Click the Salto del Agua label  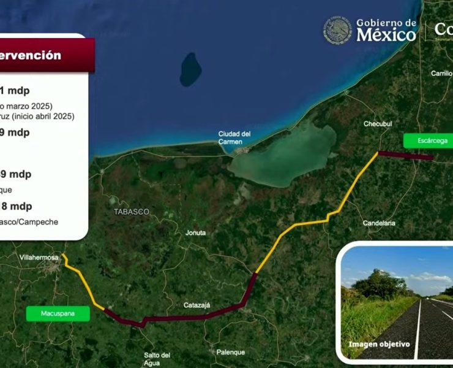click(x=157, y=359)
